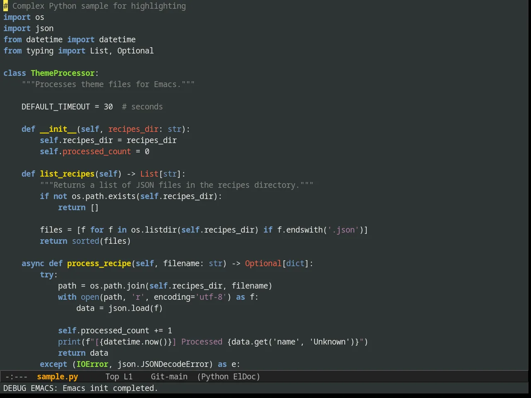This screenshot has height=398, width=531.
Task: Click 'import os' line
Action: click(x=24, y=17)
